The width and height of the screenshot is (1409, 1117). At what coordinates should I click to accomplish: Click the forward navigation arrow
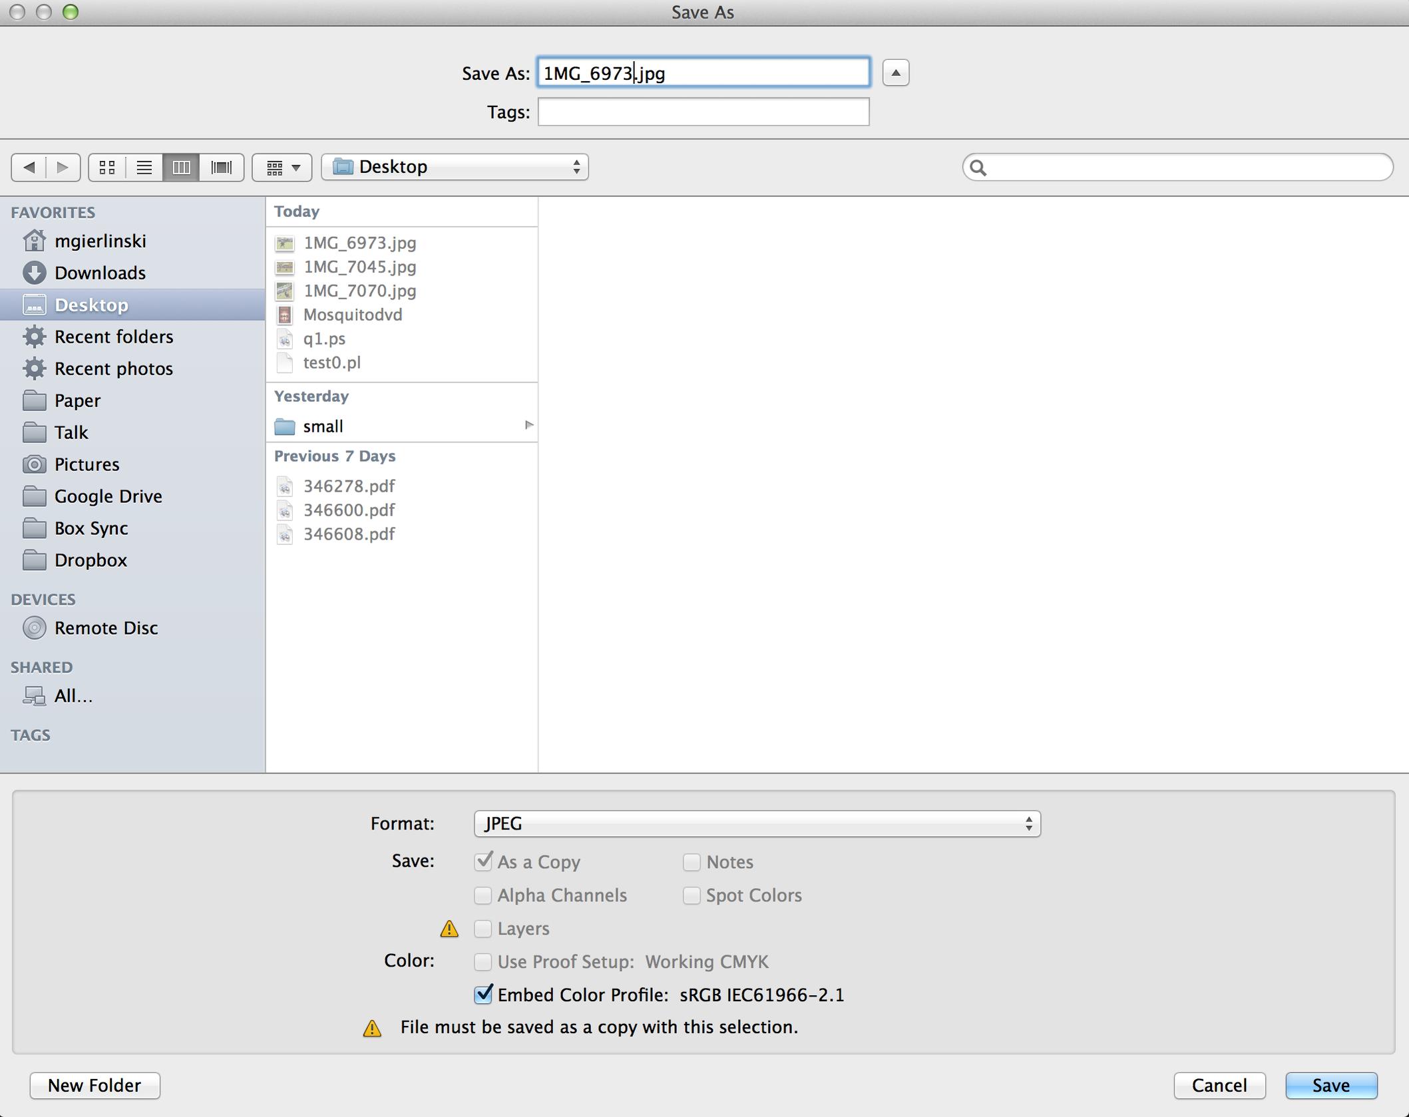(63, 167)
